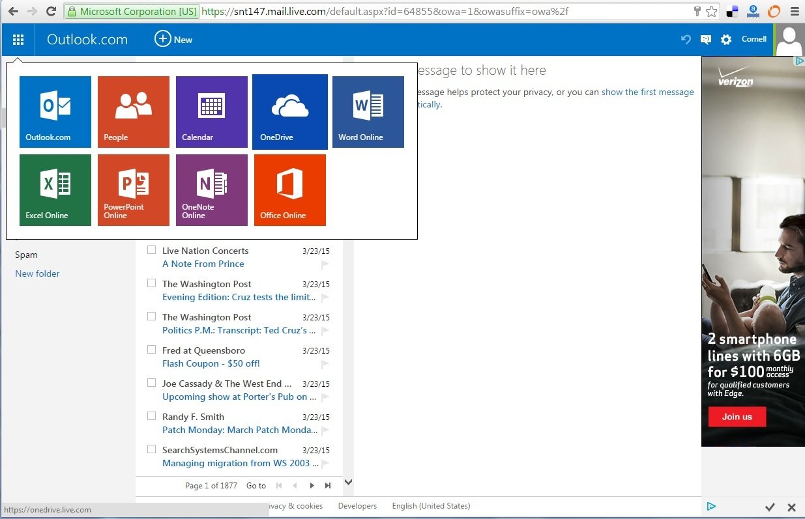Reload the page with refresh icon
This screenshot has width=805, height=519.
[x=51, y=12]
